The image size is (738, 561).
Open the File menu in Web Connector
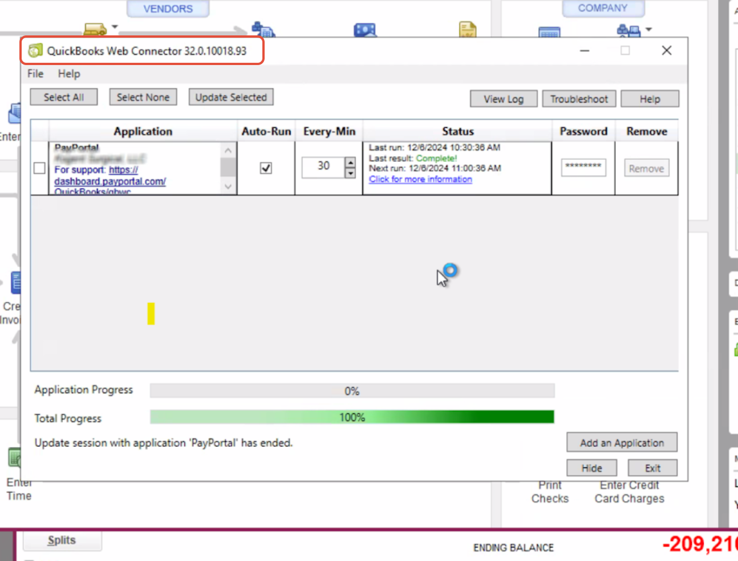point(35,74)
